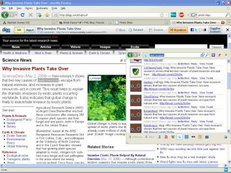Click the site Search button
Screen dimensions: 231x173
coord(217,47)
